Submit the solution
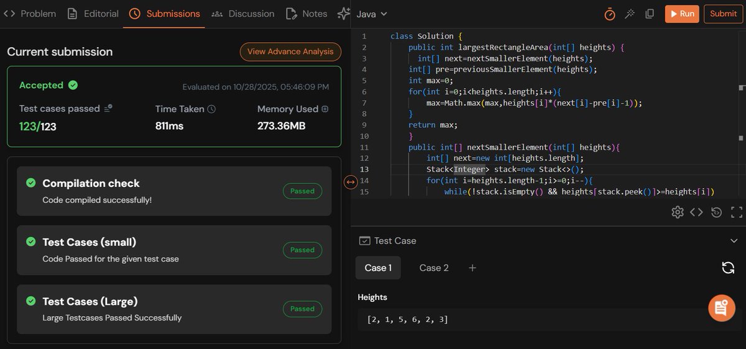 click(x=724, y=14)
